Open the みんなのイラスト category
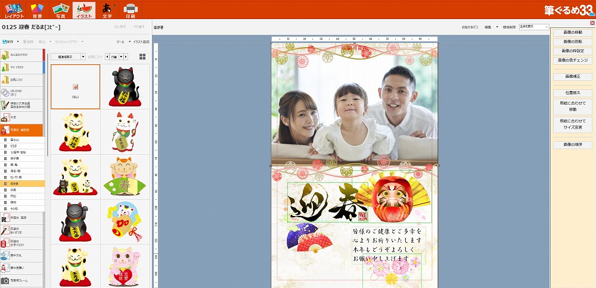Image resolution: width=596 pixels, height=288 pixels. tap(22, 55)
